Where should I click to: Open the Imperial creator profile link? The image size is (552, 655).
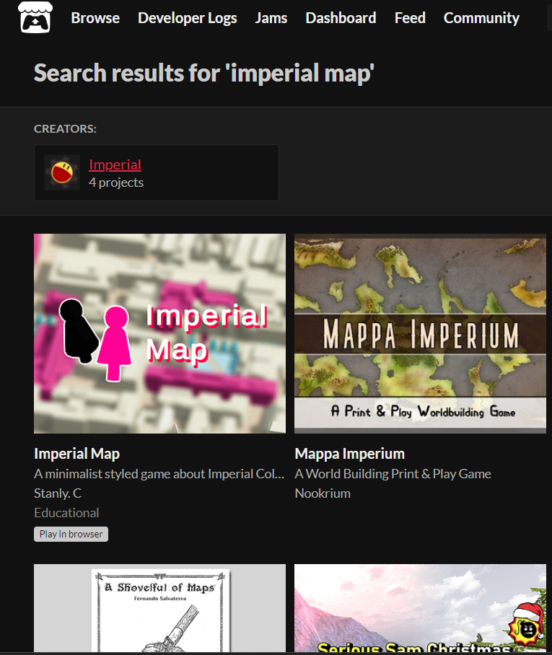point(115,164)
